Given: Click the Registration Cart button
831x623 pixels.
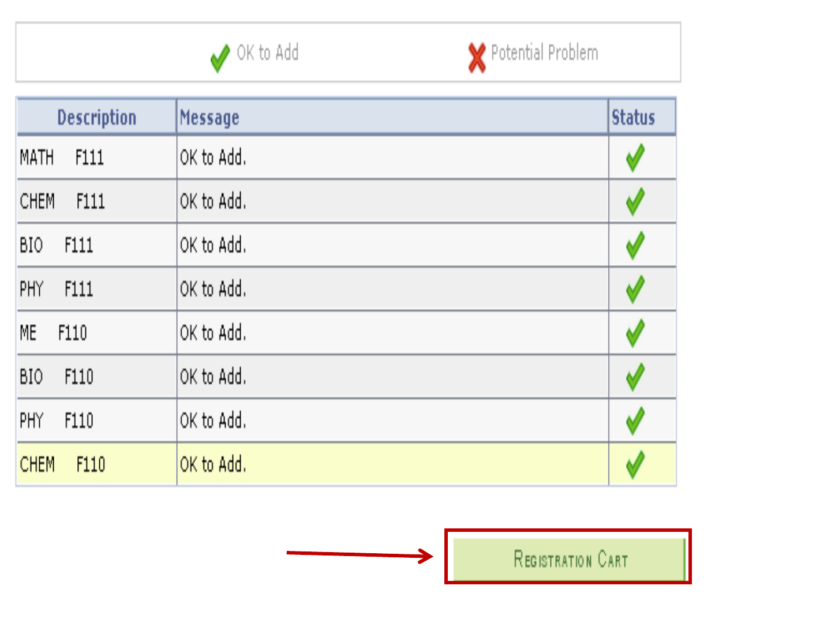Looking at the screenshot, I should (569, 559).
